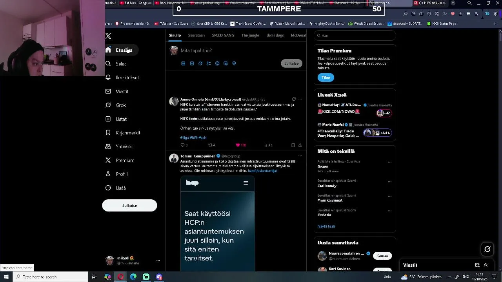
Task: Open Viestit messages in sidebar
Action: [x=117, y=91]
